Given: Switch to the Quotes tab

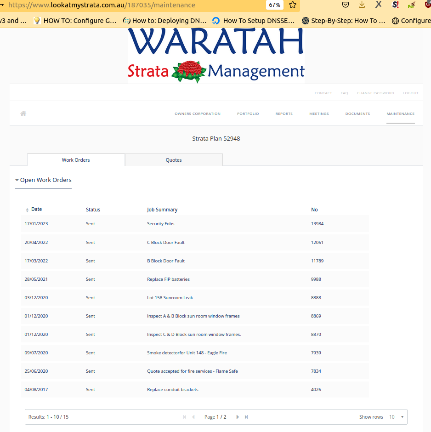Looking at the screenshot, I should click(174, 160).
